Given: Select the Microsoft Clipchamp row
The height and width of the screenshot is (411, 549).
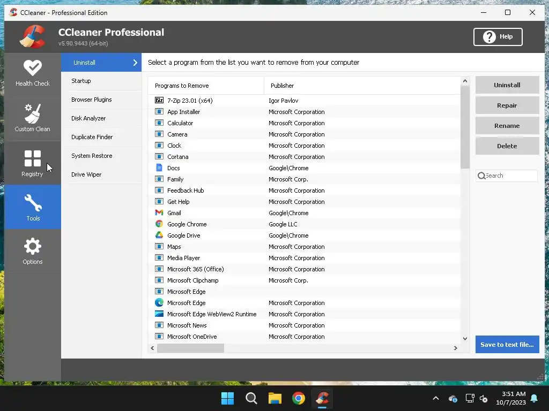Looking at the screenshot, I should [304, 280].
